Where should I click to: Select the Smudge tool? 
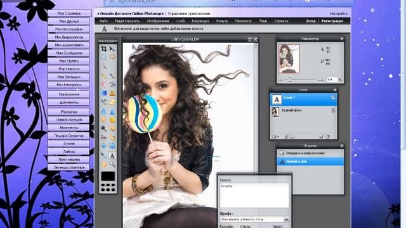point(104,120)
